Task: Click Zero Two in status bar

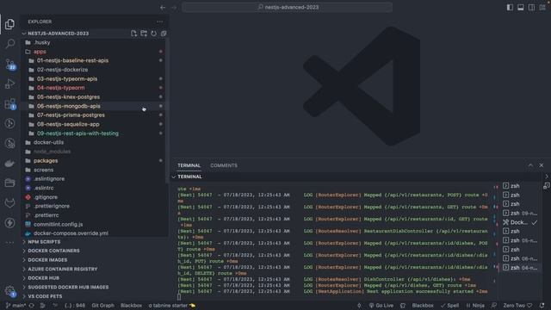Action: point(517,306)
